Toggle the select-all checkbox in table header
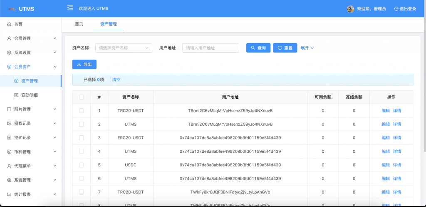The width and height of the screenshot is (426, 207). click(x=82, y=97)
